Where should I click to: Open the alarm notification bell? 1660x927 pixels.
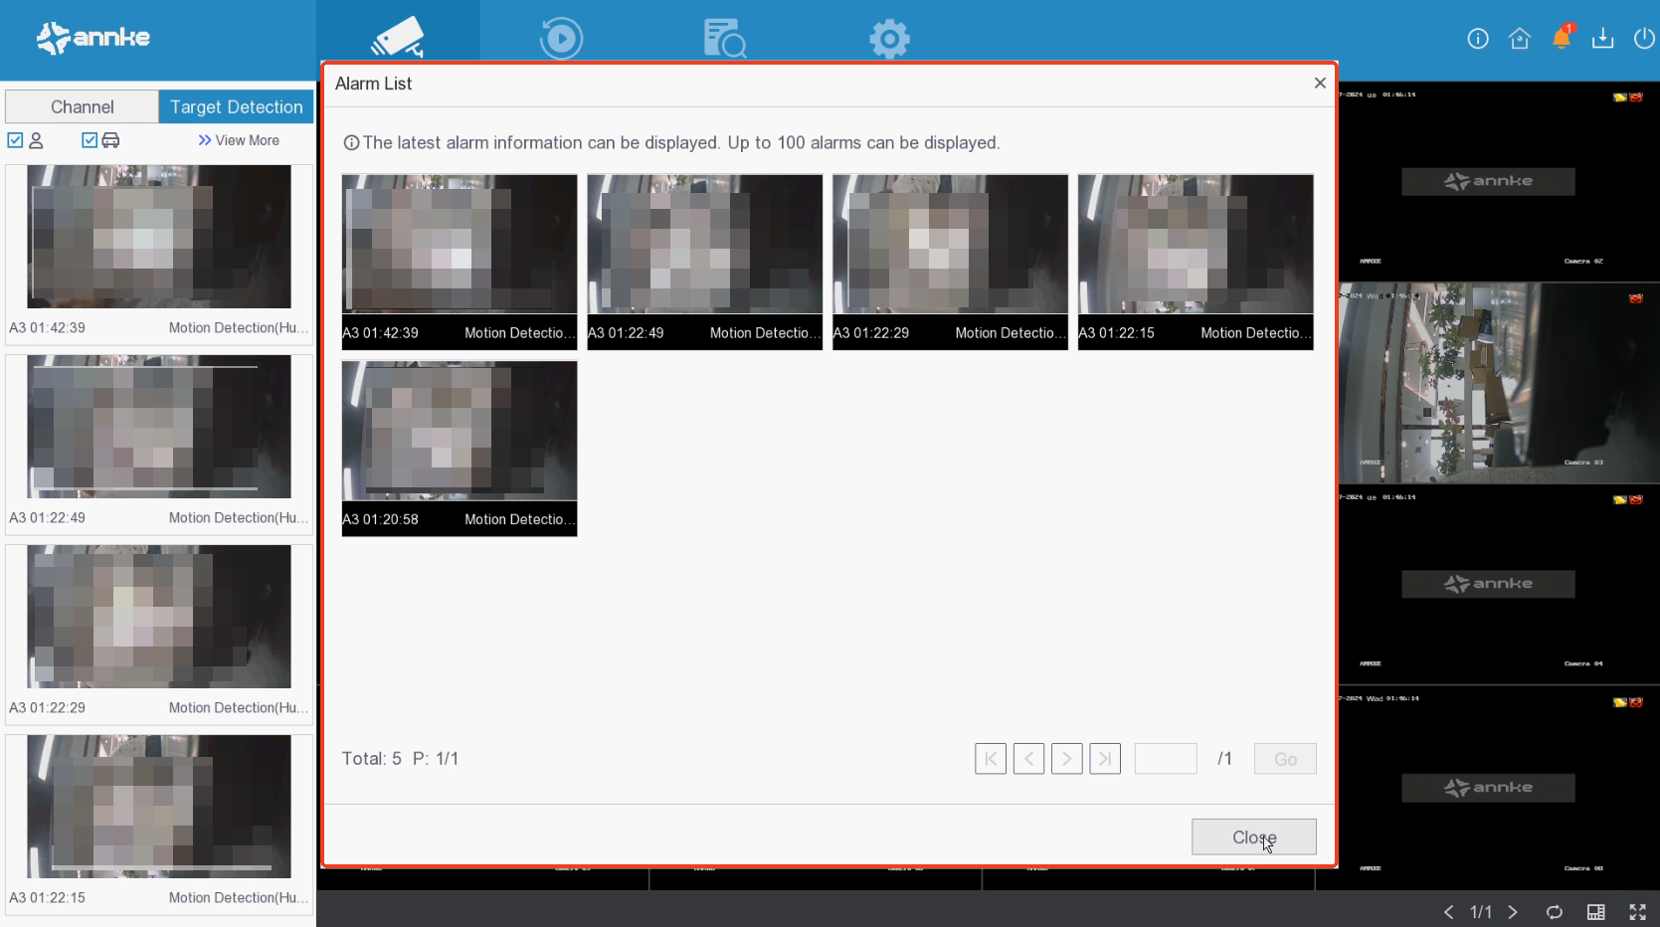tap(1562, 38)
